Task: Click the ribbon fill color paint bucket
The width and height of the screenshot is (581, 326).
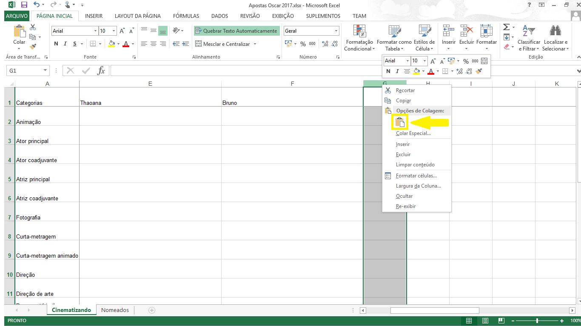Action: [111, 44]
